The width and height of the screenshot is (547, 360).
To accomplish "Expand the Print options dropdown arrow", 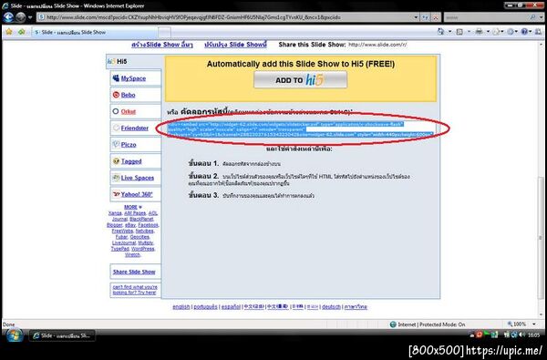I will pyautogui.click(x=488, y=32).
